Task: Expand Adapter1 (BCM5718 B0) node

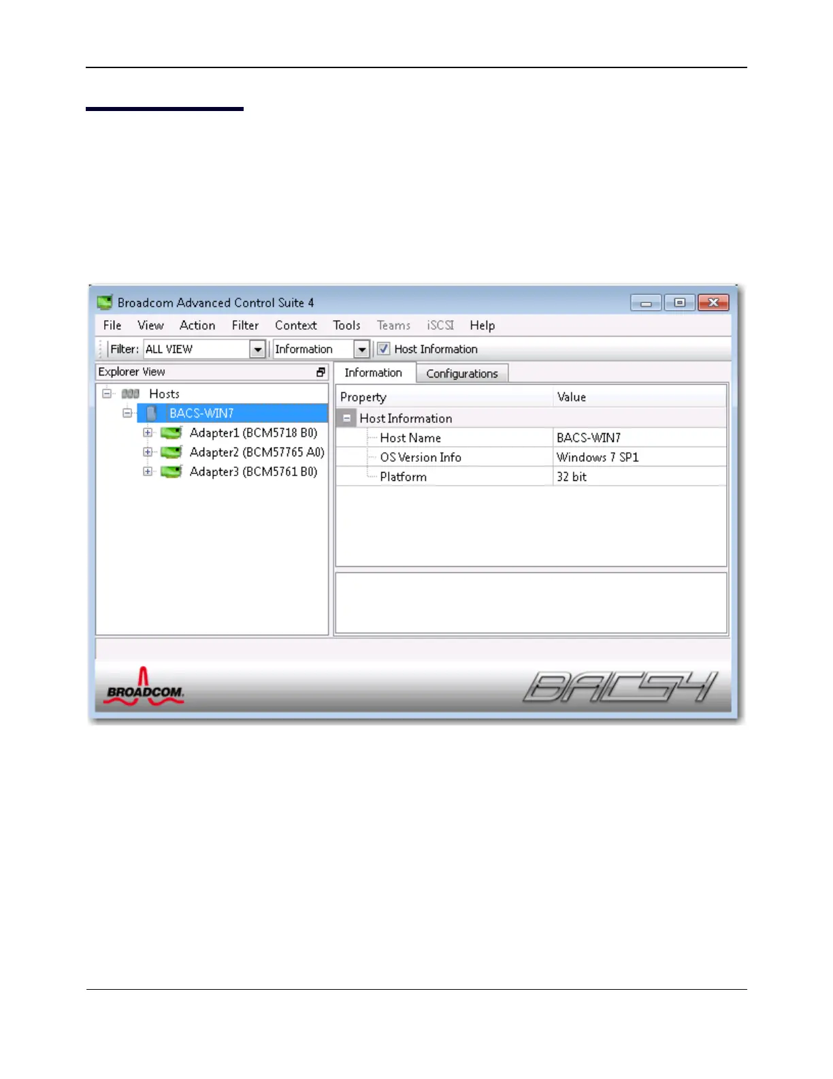Action: [148, 433]
